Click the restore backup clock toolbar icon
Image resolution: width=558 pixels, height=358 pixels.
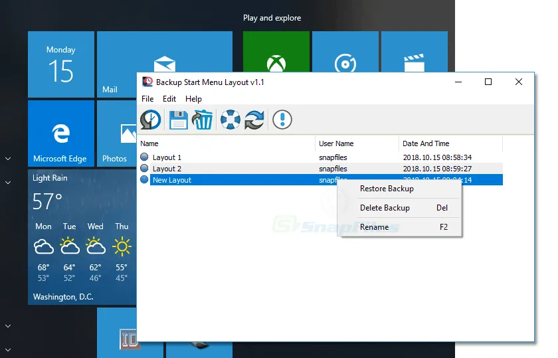[x=151, y=120]
